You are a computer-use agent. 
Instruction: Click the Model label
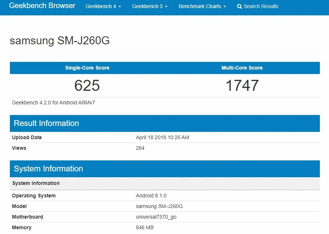[x=19, y=206]
